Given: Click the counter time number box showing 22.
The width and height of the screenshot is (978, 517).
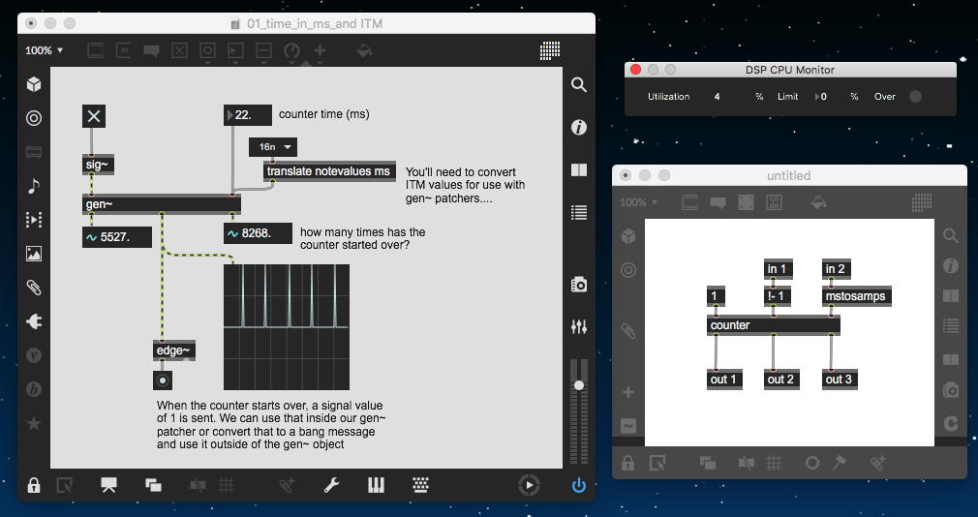Looking at the screenshot, I should tap(248, 115).
